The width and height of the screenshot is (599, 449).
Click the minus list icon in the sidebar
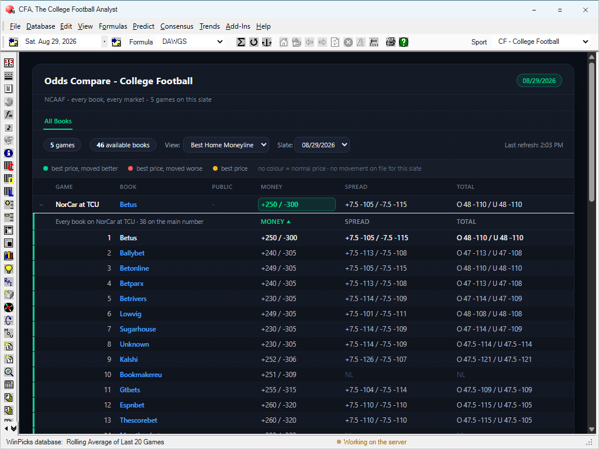(x=9, y=217)
